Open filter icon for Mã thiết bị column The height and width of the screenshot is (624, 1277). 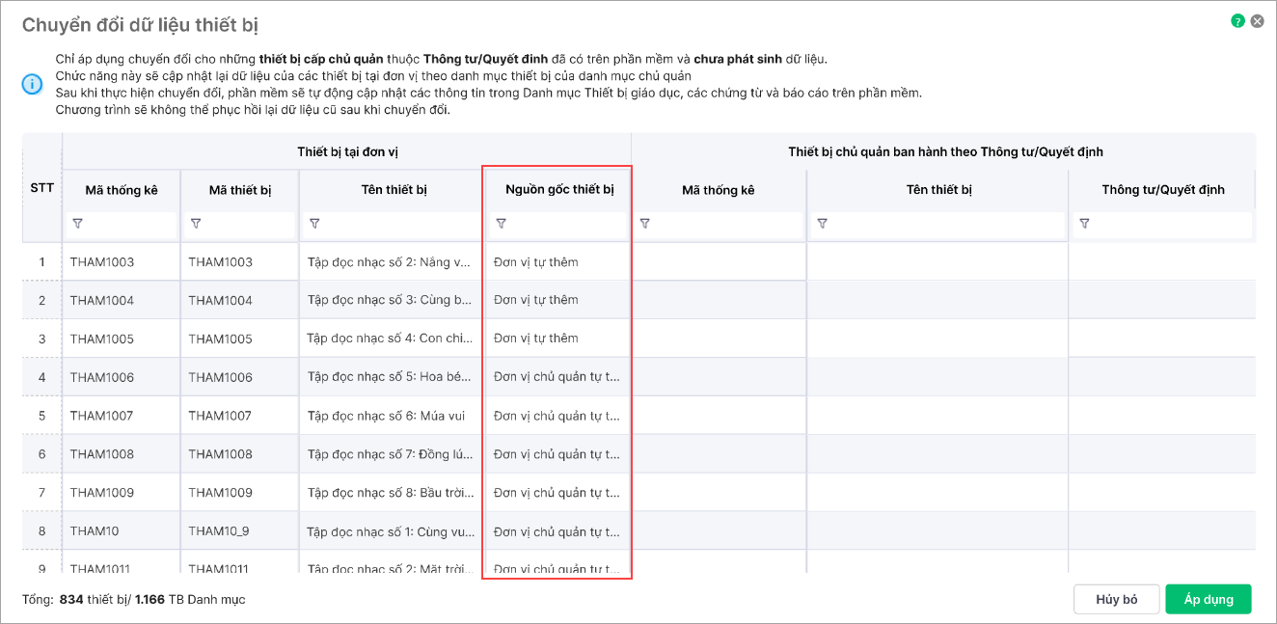click(196, 224)
